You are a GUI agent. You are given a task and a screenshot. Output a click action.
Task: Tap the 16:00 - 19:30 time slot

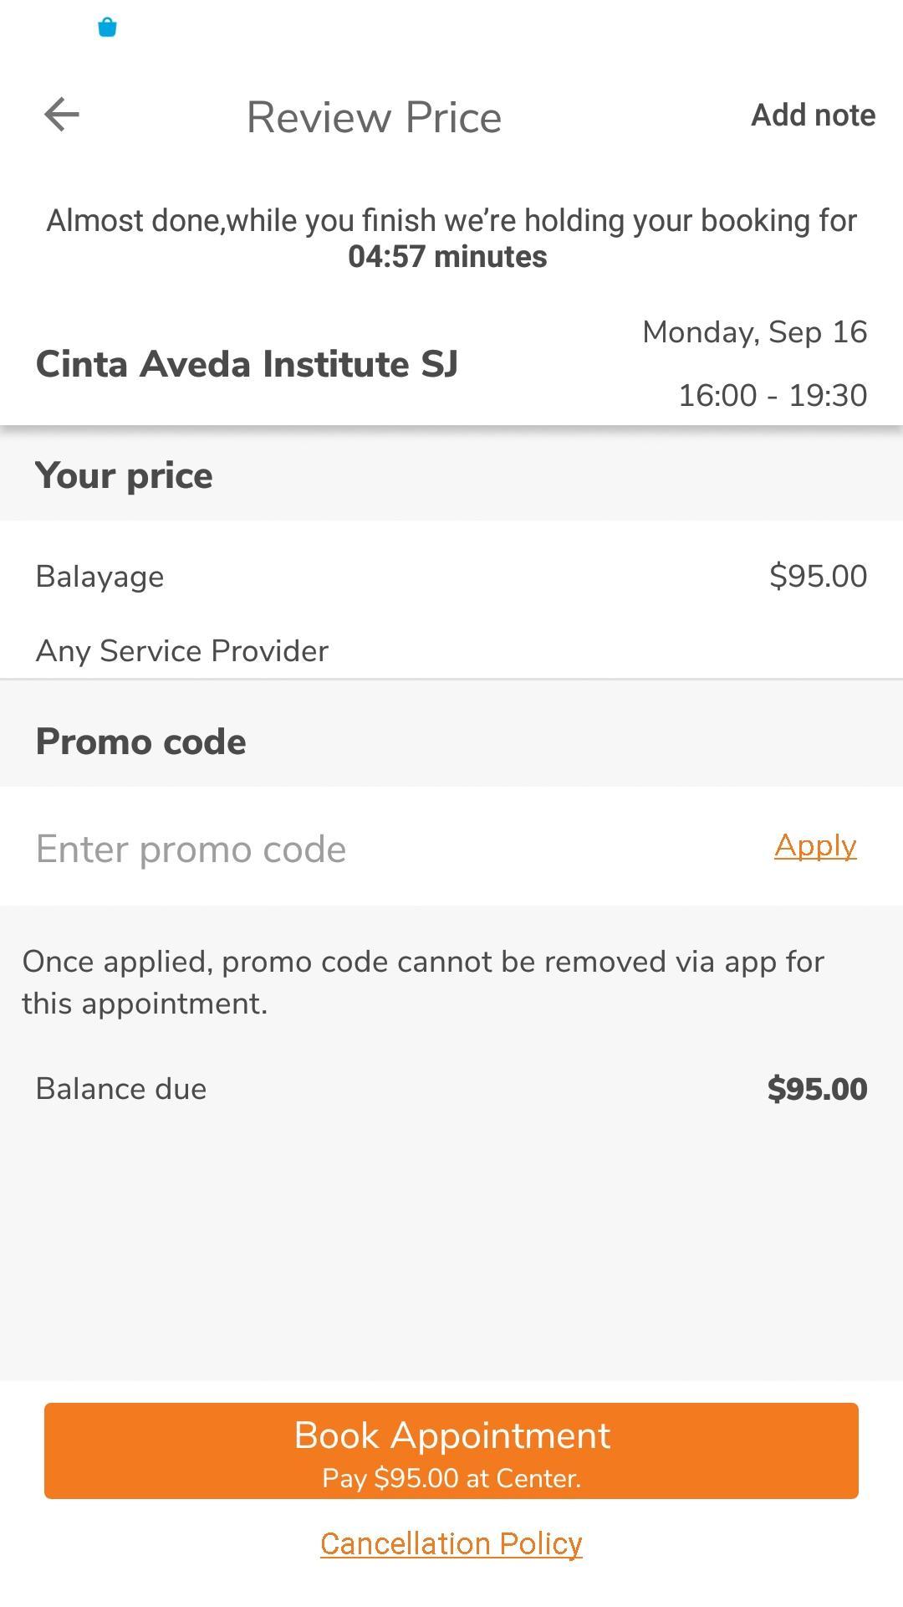[x=773, y=395]
